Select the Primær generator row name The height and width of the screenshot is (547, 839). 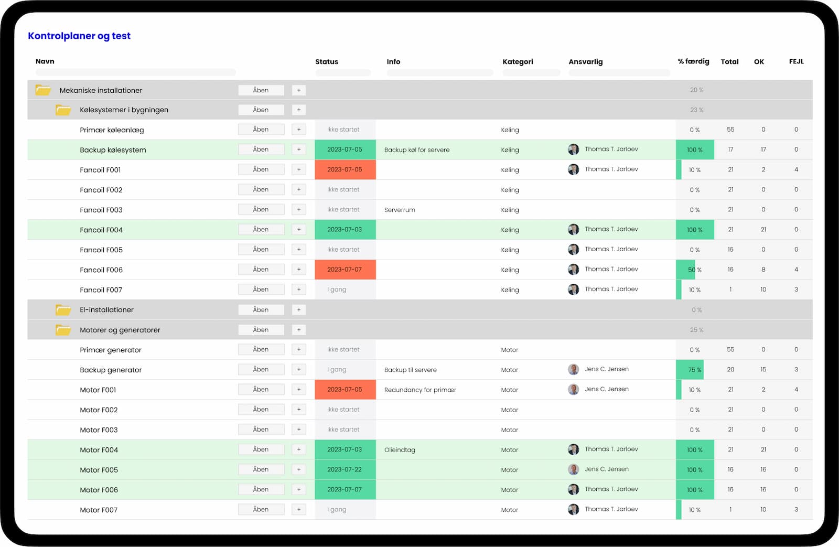click(x=111, y=350)
